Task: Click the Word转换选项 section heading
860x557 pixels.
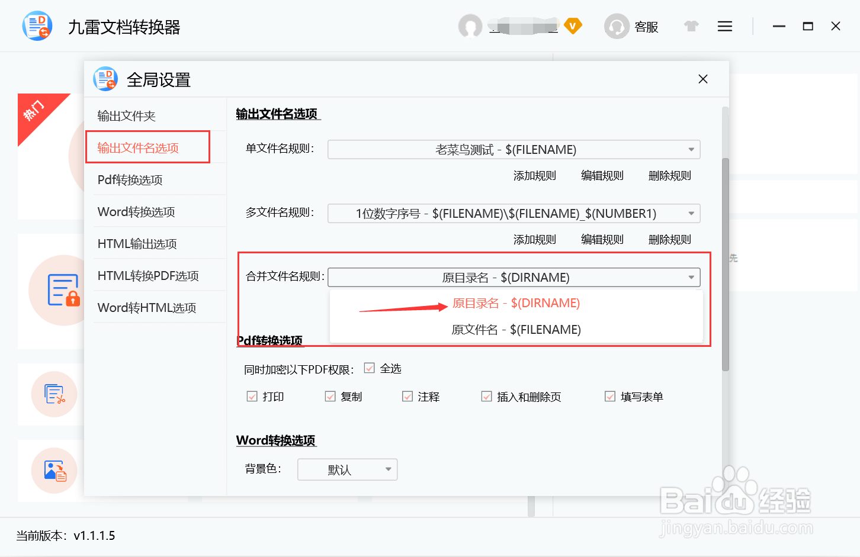Action: (x=276, y=440)
